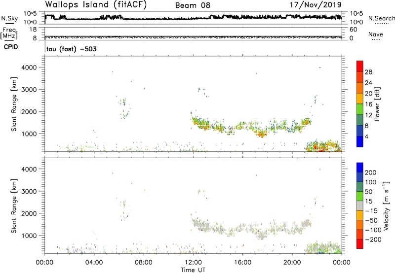Select the '16:00' time axis tick label
This screenshot has width=395, height=273.
pyautogui.click(x=242, y=263)
